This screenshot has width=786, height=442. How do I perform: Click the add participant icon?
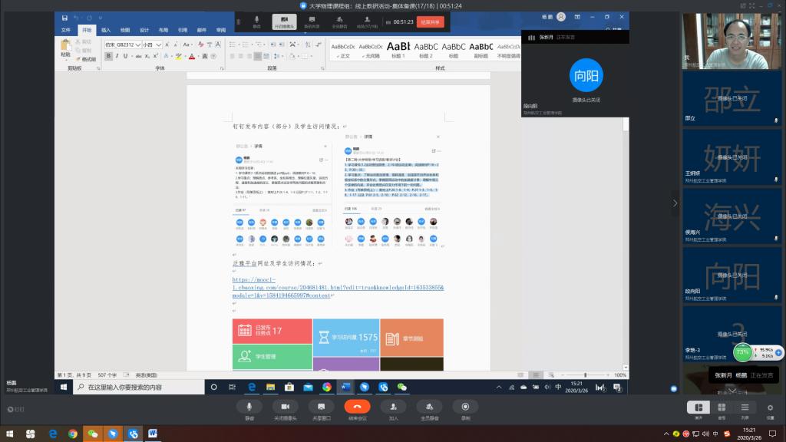tap(393, 407)
